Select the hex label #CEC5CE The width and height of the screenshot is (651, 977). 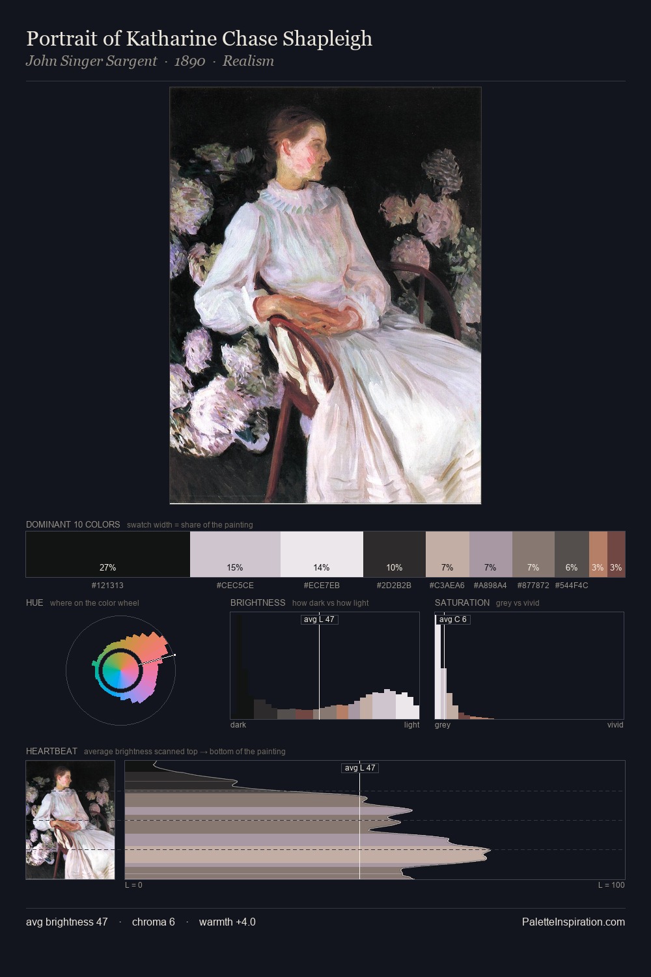click(235, 586)
